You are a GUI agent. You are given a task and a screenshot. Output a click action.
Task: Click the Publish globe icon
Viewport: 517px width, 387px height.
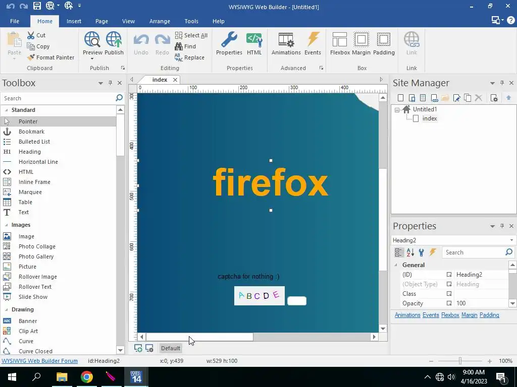(x=114, y=43)
